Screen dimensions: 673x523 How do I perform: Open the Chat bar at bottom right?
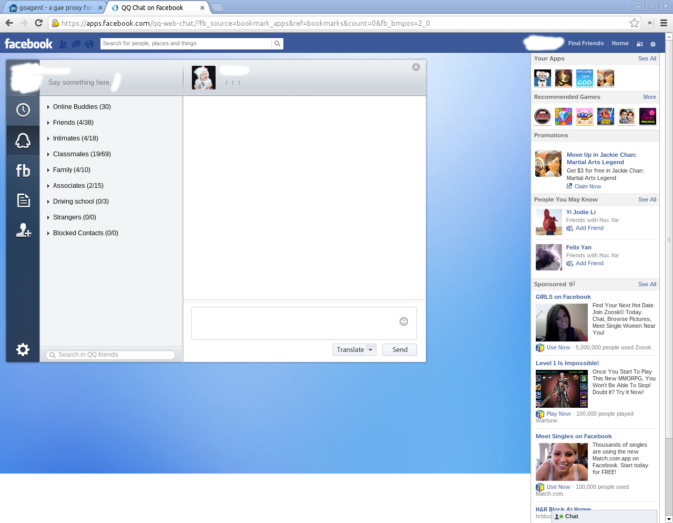click(x=605, y=517)
